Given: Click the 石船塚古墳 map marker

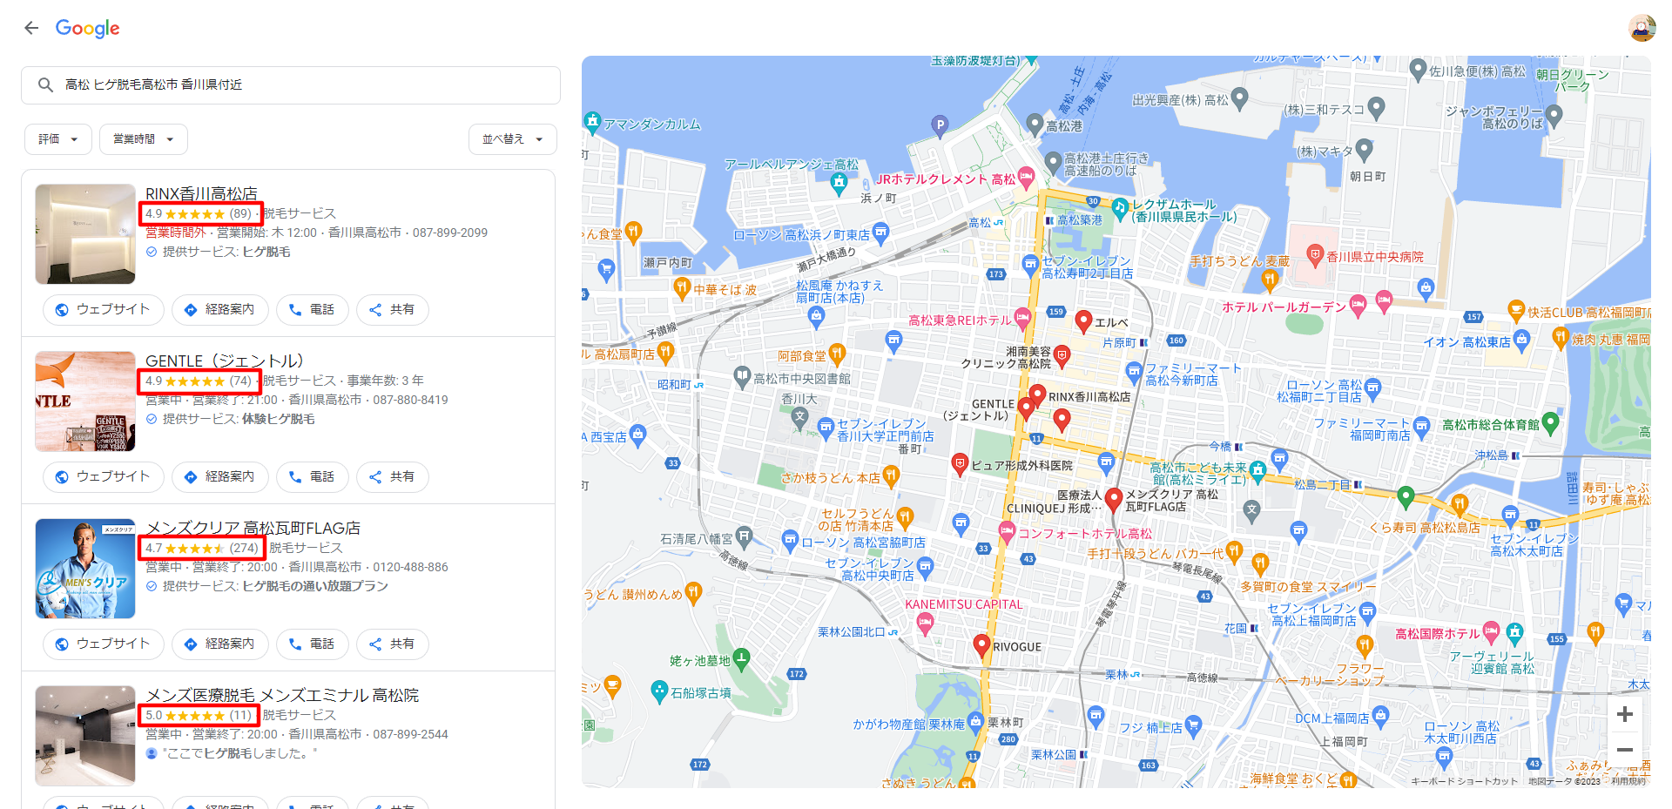Looking at the screenshot, I should point(659,691).
